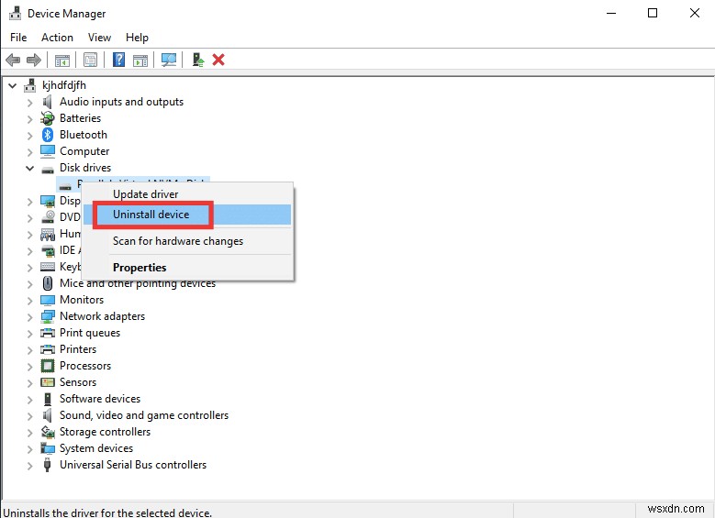The height and width of the screenshot is (518, 715).
Task: Click the red X Uninstall device icon
Action: 218,60
